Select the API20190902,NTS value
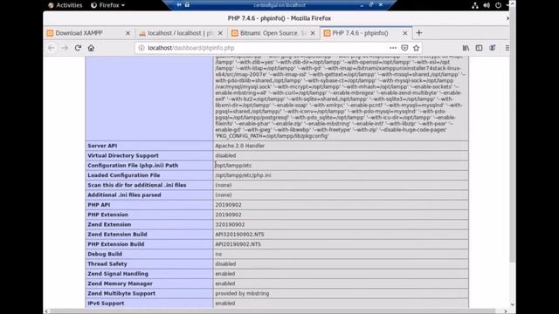This screenshot has height=314, width=559. tap(238, 244)
